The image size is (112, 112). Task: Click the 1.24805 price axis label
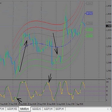pos(109,71)
